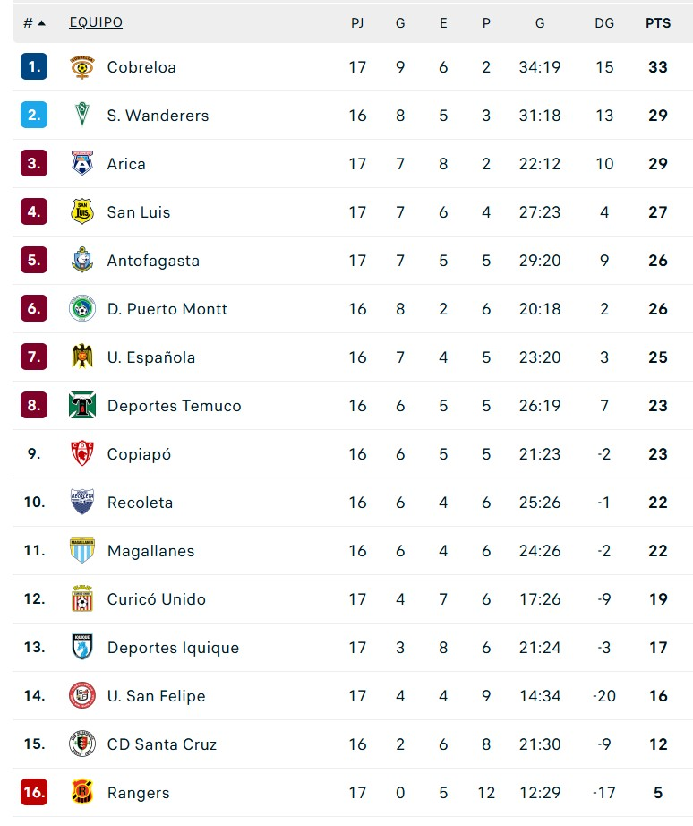693x826 pixels.
Task: Select the light blue rank 2 badge
Action: tap(34, 115)
